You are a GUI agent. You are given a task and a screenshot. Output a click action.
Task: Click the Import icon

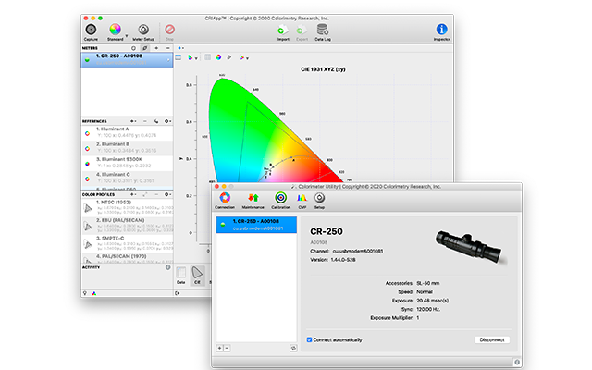click(283, 31)
